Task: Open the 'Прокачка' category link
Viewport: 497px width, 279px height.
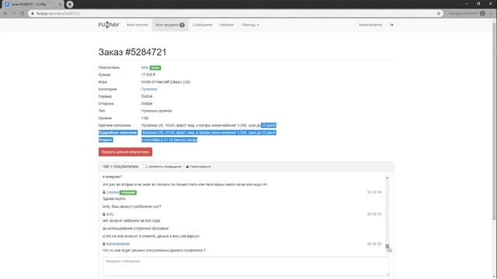Action: [x=149, y=89]
